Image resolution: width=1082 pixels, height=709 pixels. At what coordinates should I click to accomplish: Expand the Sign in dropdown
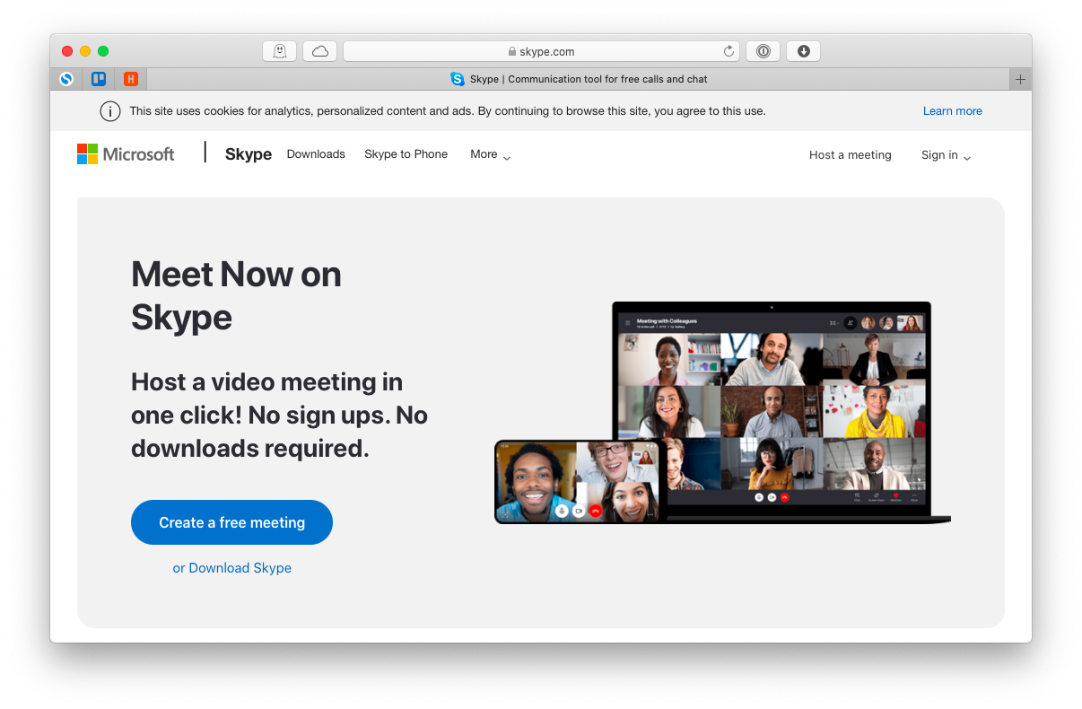point(946,155)
